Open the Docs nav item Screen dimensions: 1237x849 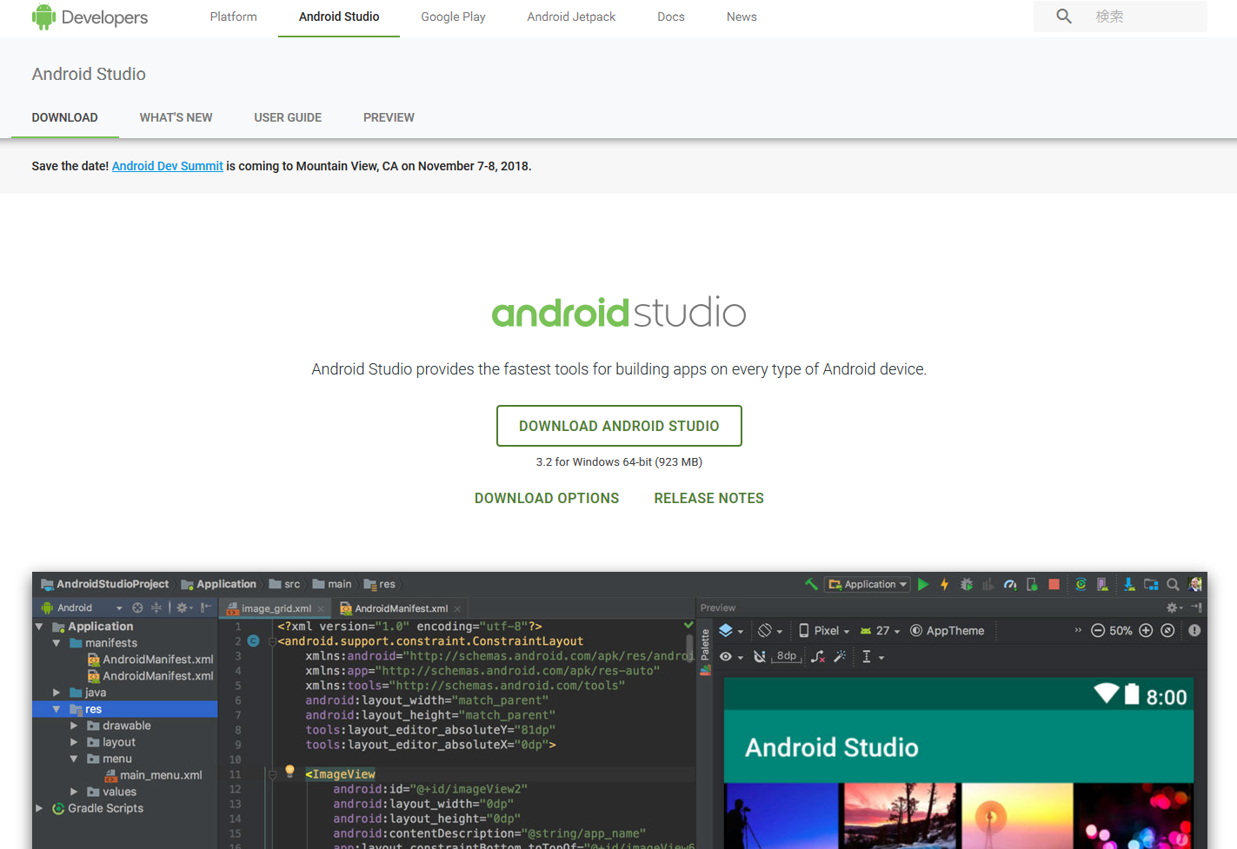coord(671,17)
